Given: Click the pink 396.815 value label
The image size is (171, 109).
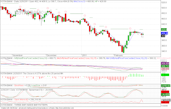Looking at the screenshot, I should [x=165, y=69].
